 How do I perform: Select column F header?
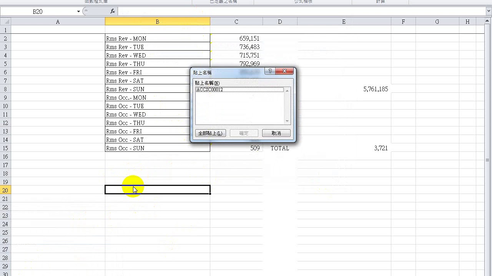pos(403,22)
